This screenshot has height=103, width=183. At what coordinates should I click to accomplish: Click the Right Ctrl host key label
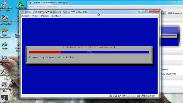pyautogui.click(x=150, y=96)
